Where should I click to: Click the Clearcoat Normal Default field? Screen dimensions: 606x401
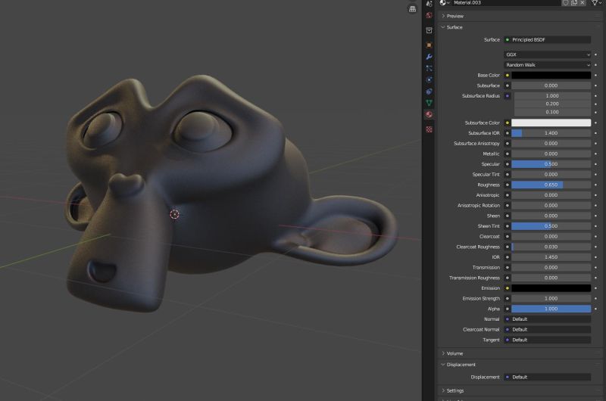547,330
